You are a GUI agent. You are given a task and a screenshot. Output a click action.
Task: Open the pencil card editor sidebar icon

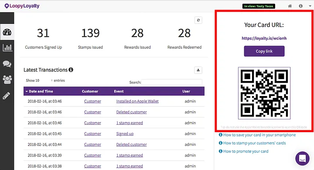7,96
